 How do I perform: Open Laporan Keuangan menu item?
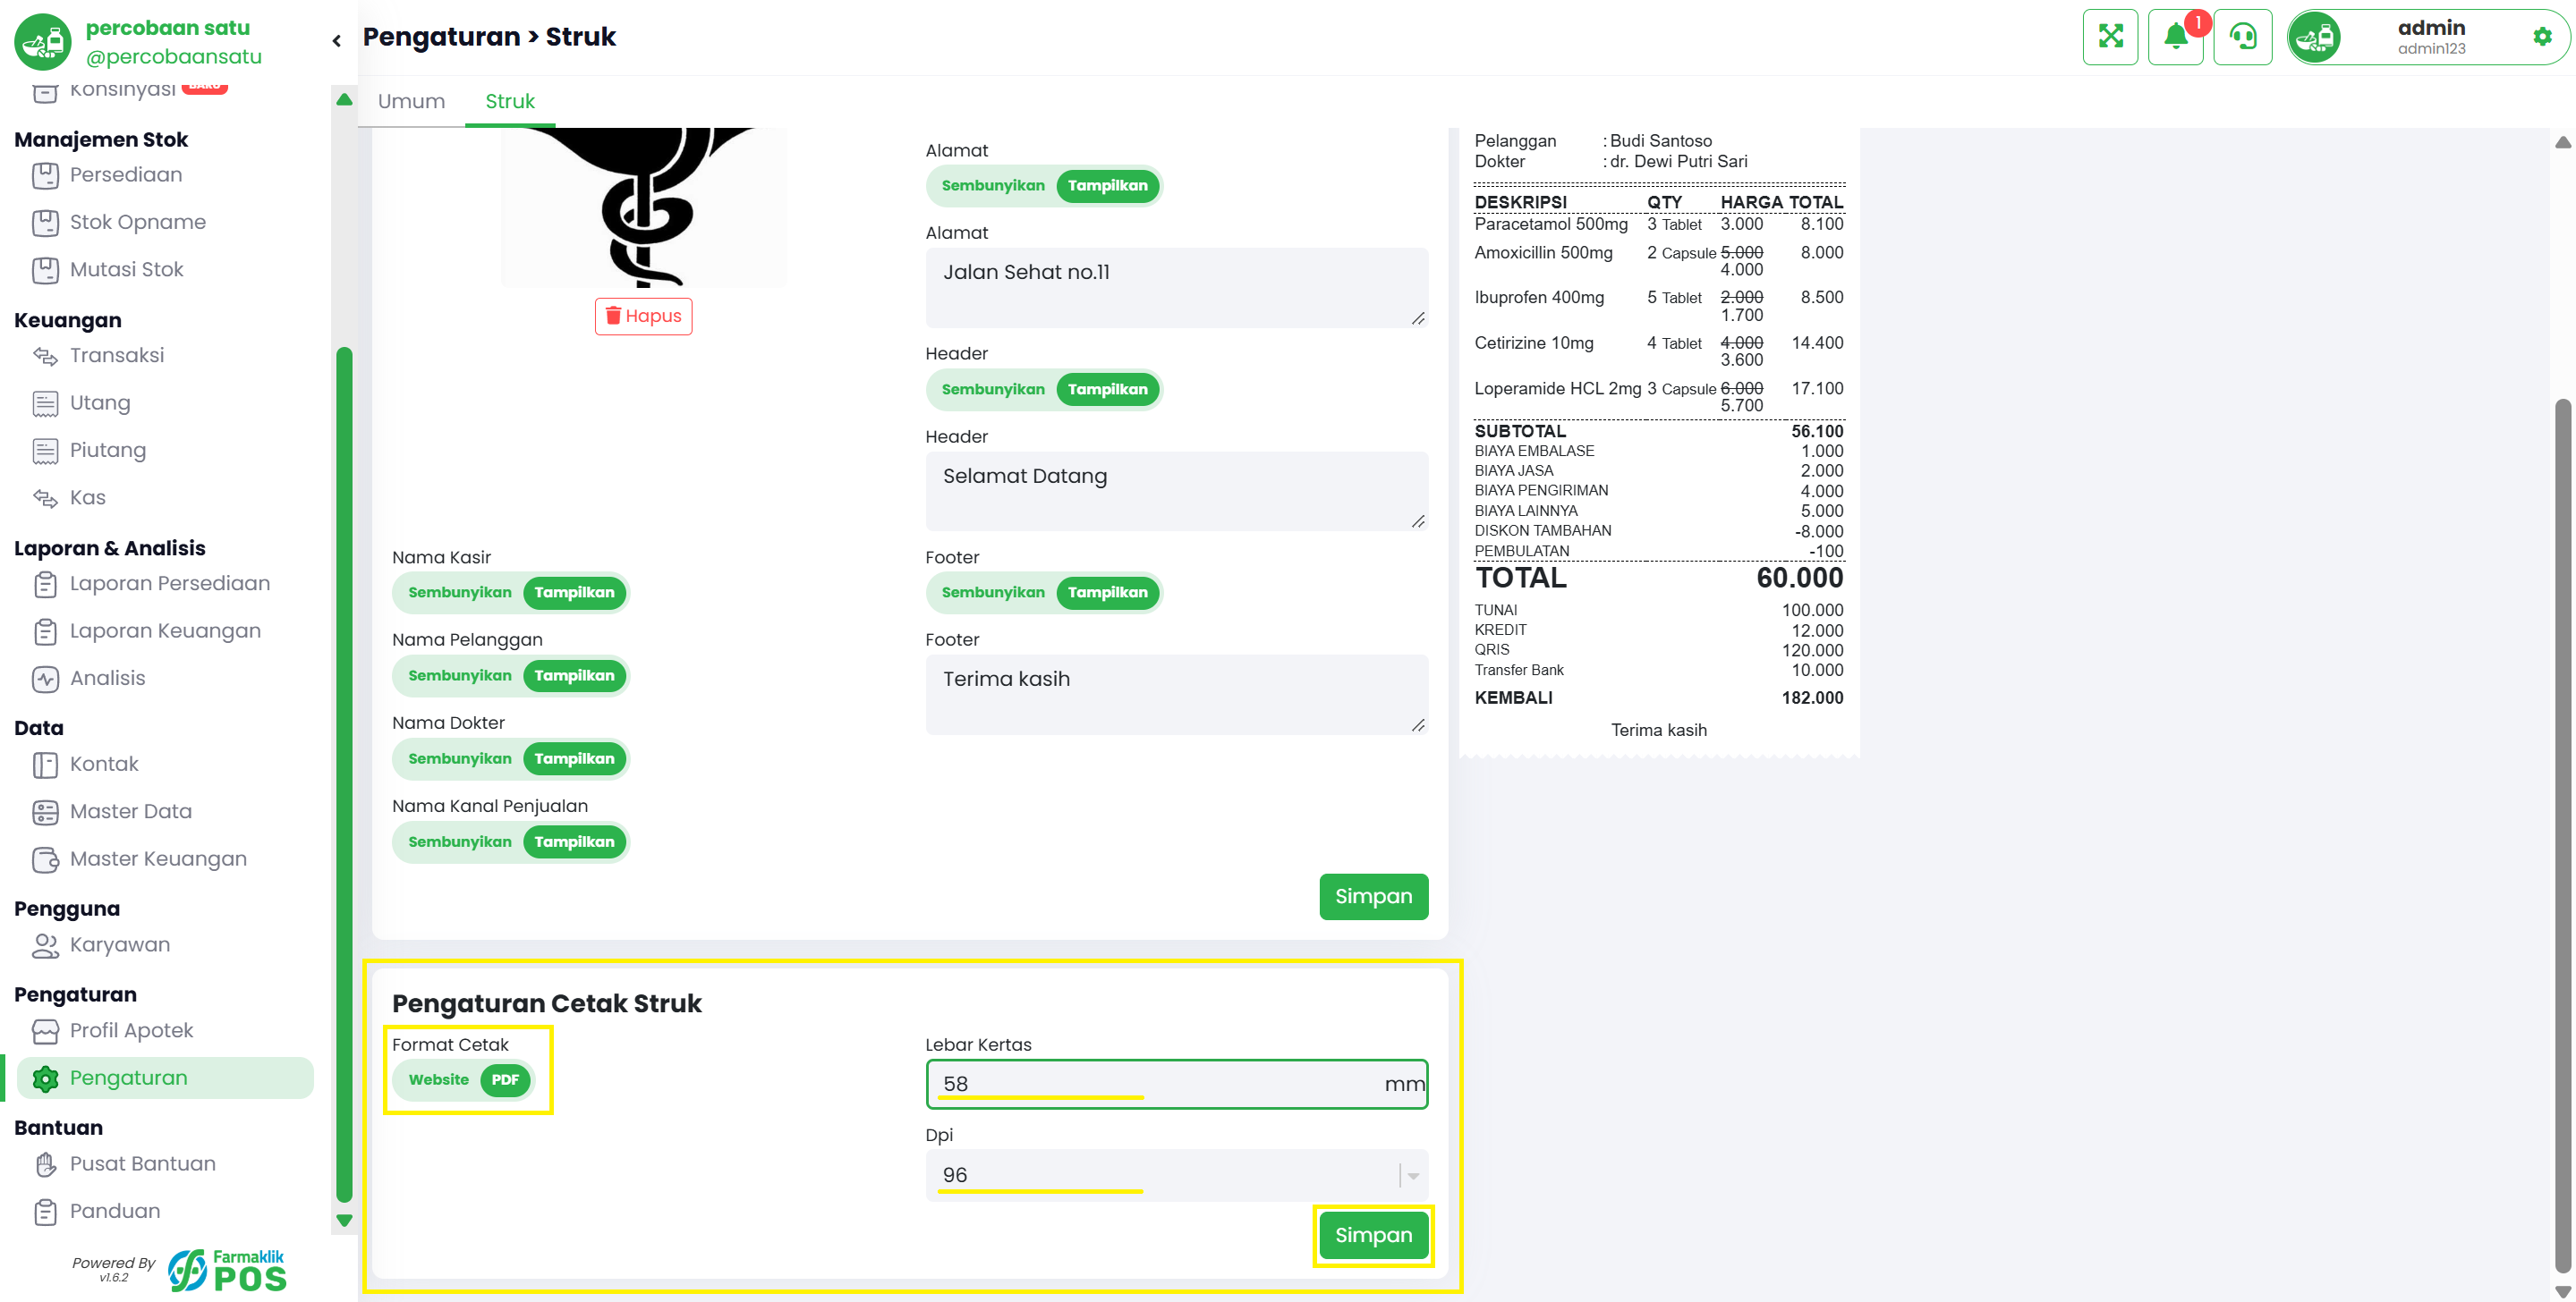point(165,631)
